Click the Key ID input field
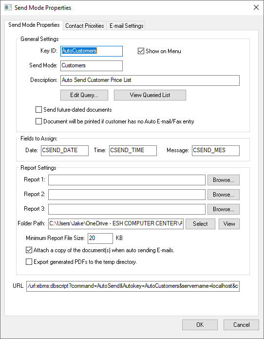 coord(92,51)
